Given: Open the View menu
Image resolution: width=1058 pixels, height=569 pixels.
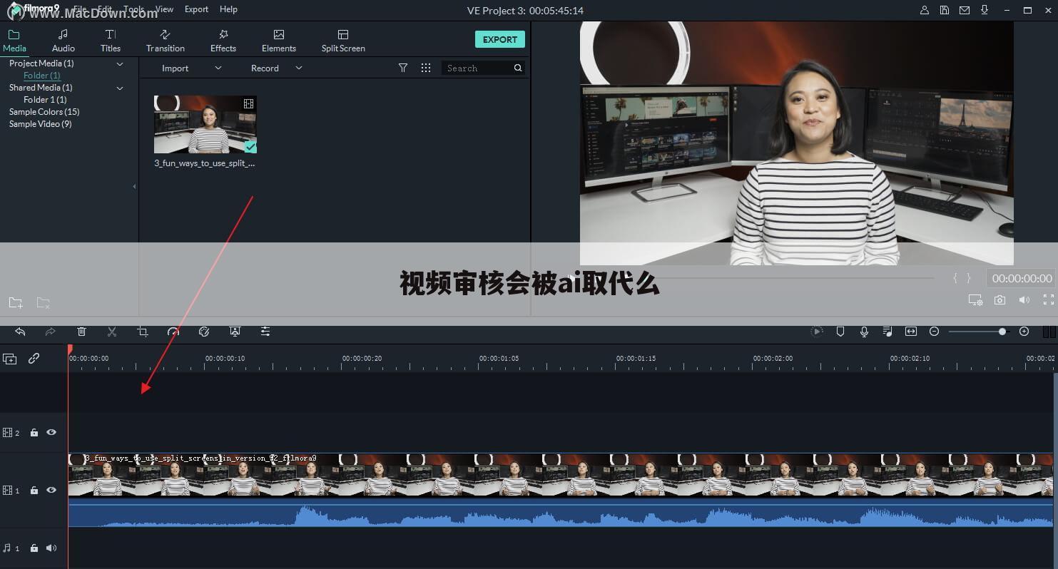Looking at the screenshot, I should point(164,9).
